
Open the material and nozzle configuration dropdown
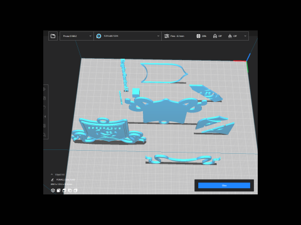pyautogui.click(x=127, y=36)
